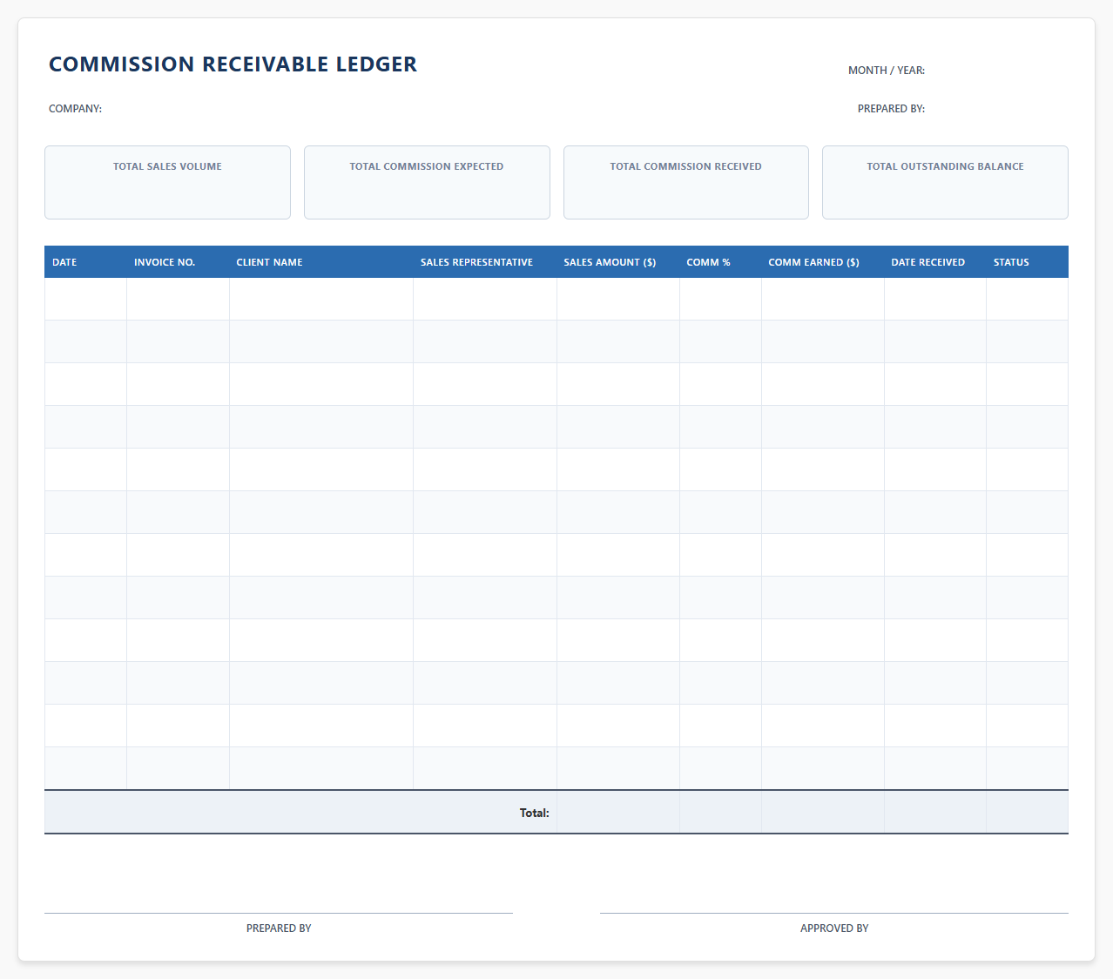Select the Total Commission Expected summary box
1113x979 pixels.
(x=427, y=182)
